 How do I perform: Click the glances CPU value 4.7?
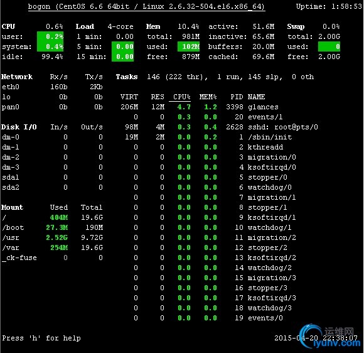click(184, 107)
